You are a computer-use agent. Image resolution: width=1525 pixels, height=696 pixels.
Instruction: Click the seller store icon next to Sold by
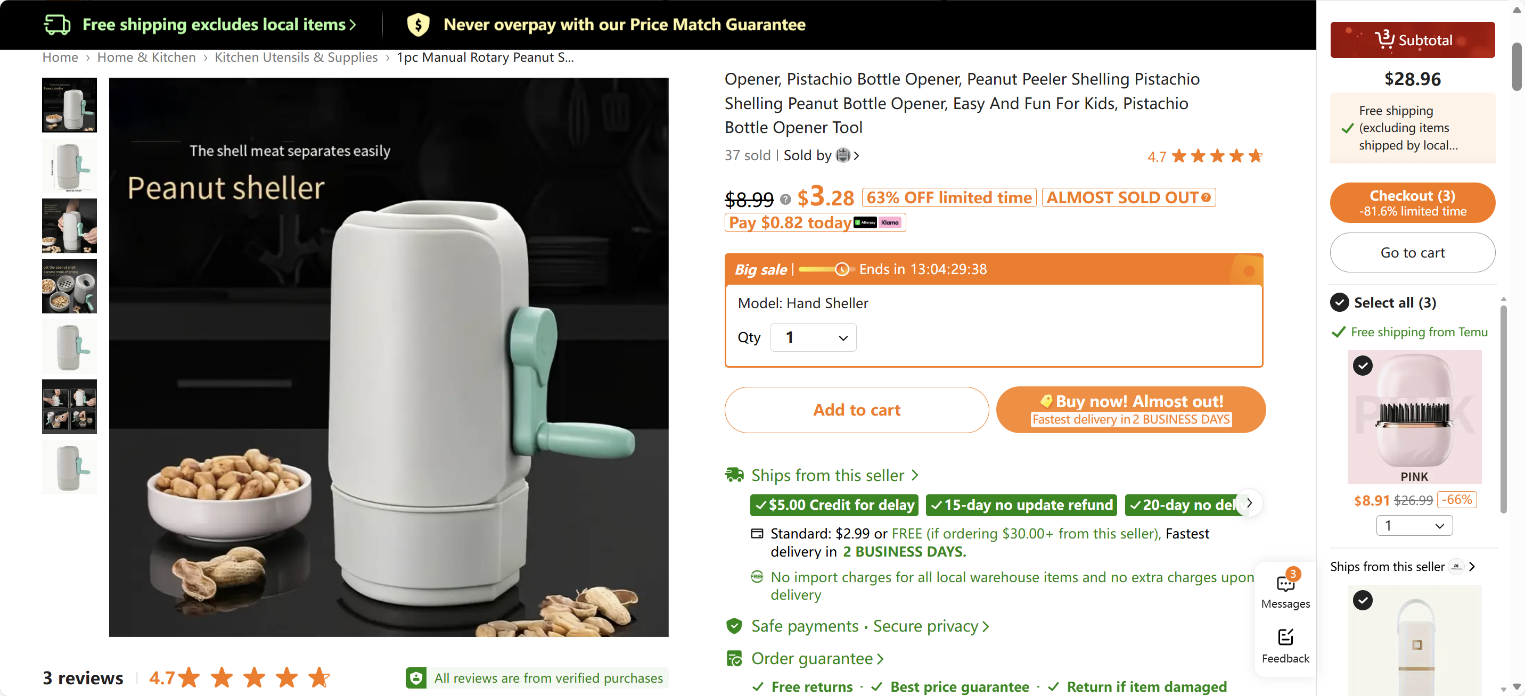[843, 155]
